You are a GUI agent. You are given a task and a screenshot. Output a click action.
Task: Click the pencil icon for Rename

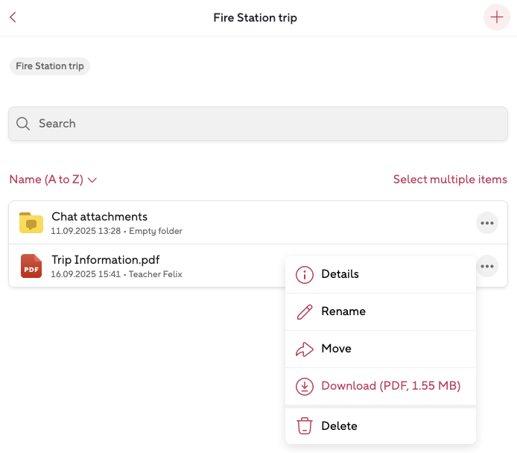point(305,312)
